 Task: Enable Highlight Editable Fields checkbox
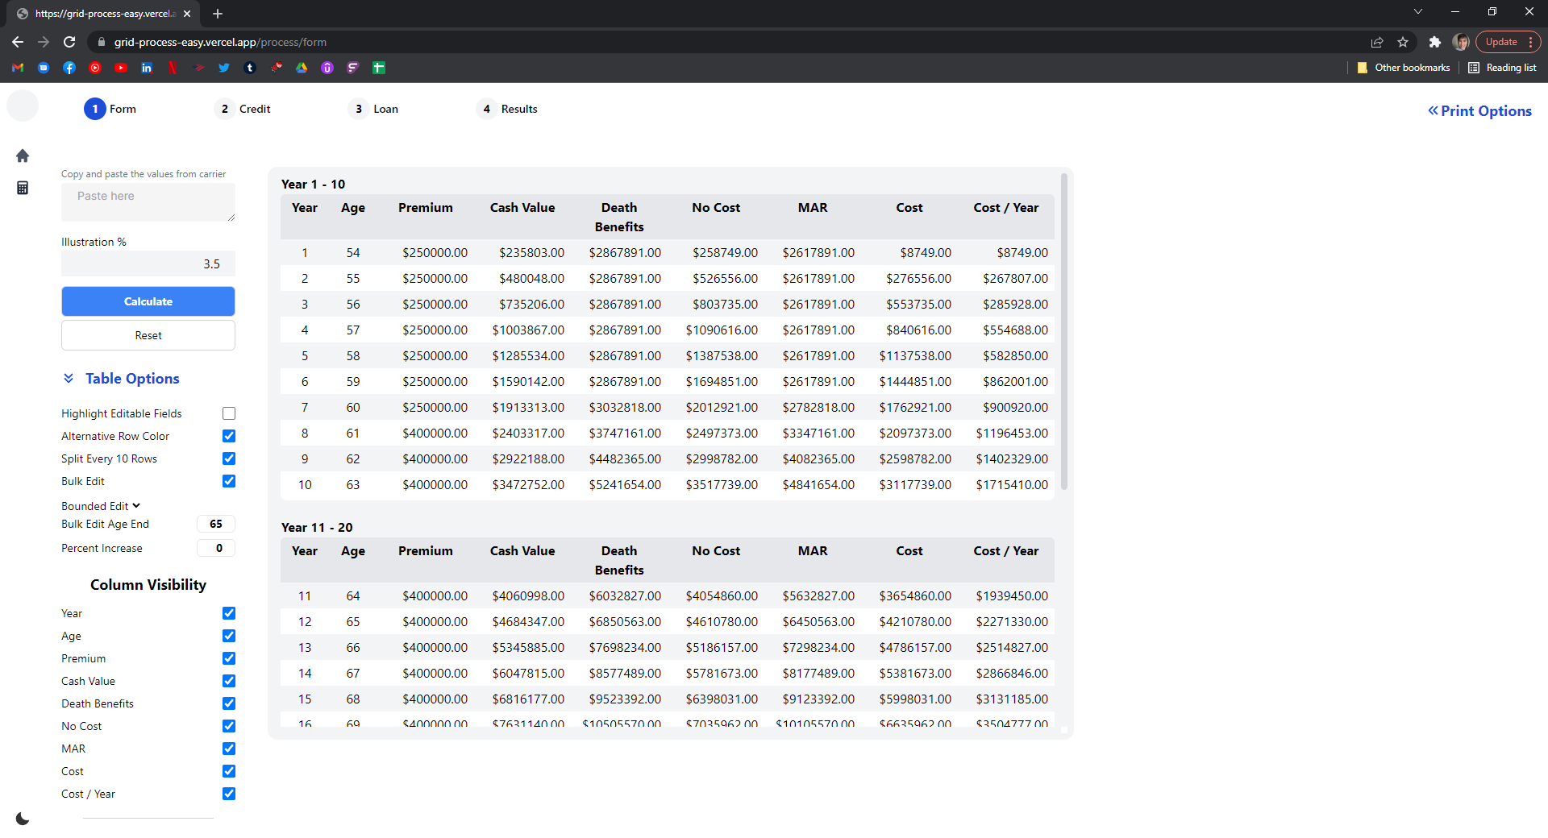(229, 413)
